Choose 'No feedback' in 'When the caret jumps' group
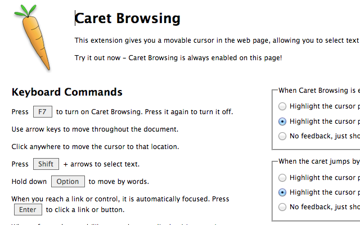The height and width of the screenshot is (225, 360). 282,207
